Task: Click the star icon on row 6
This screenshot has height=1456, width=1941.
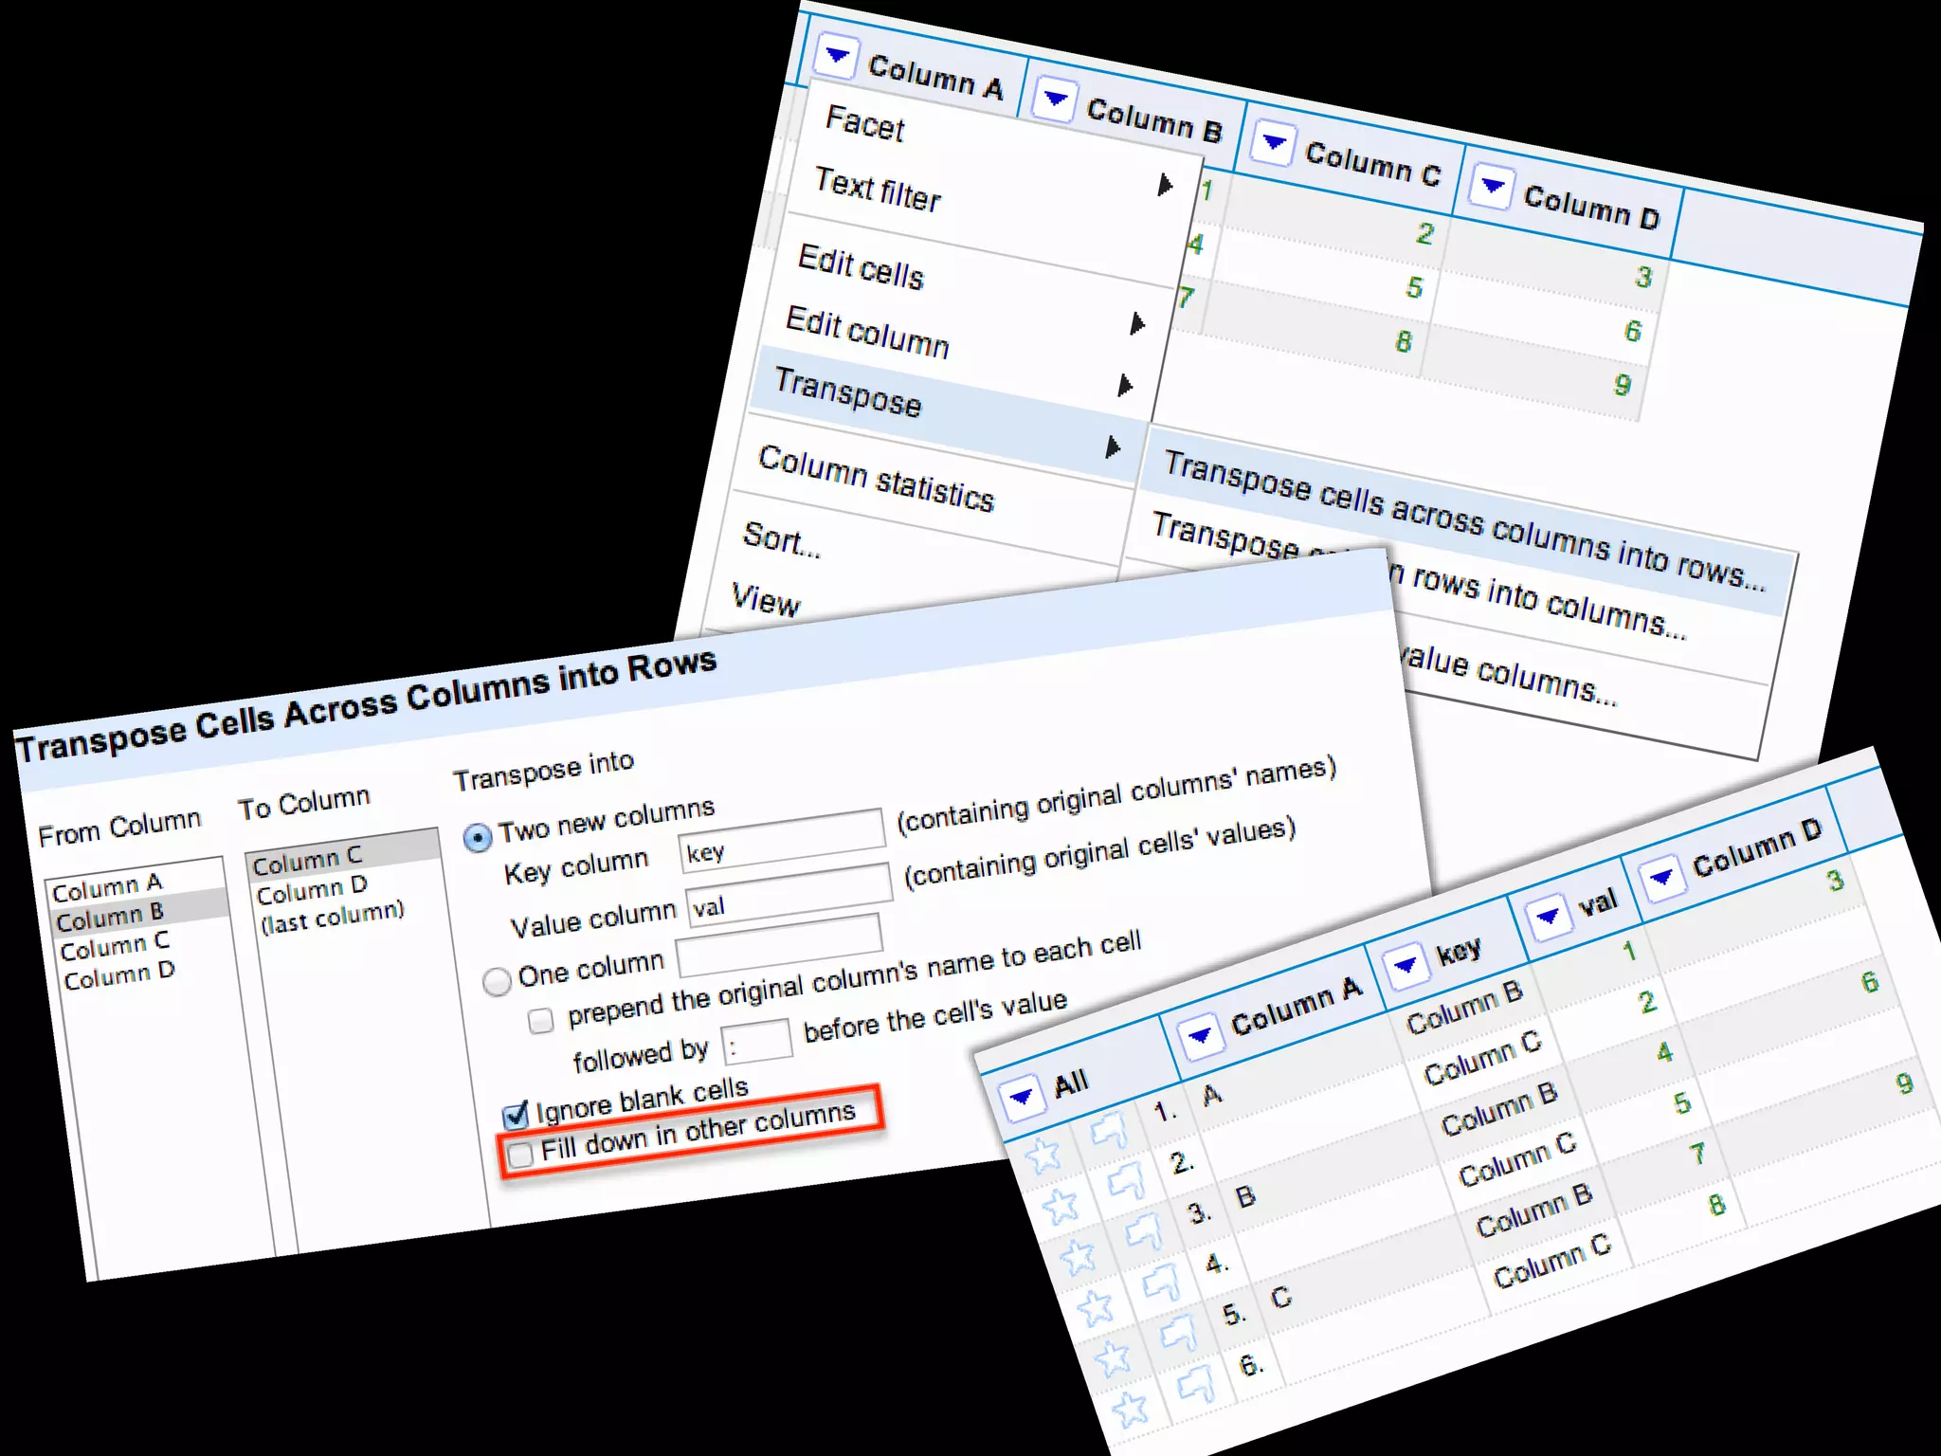Action: [1129, 1410]
